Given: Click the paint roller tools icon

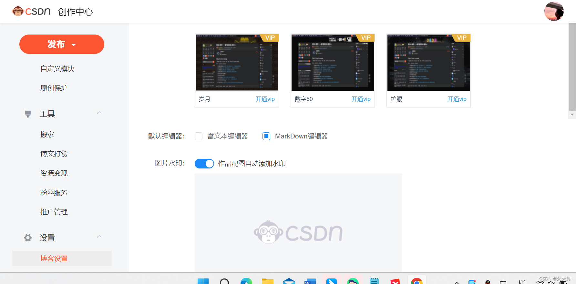Looking at the screenshot, I should pos(28,114).
